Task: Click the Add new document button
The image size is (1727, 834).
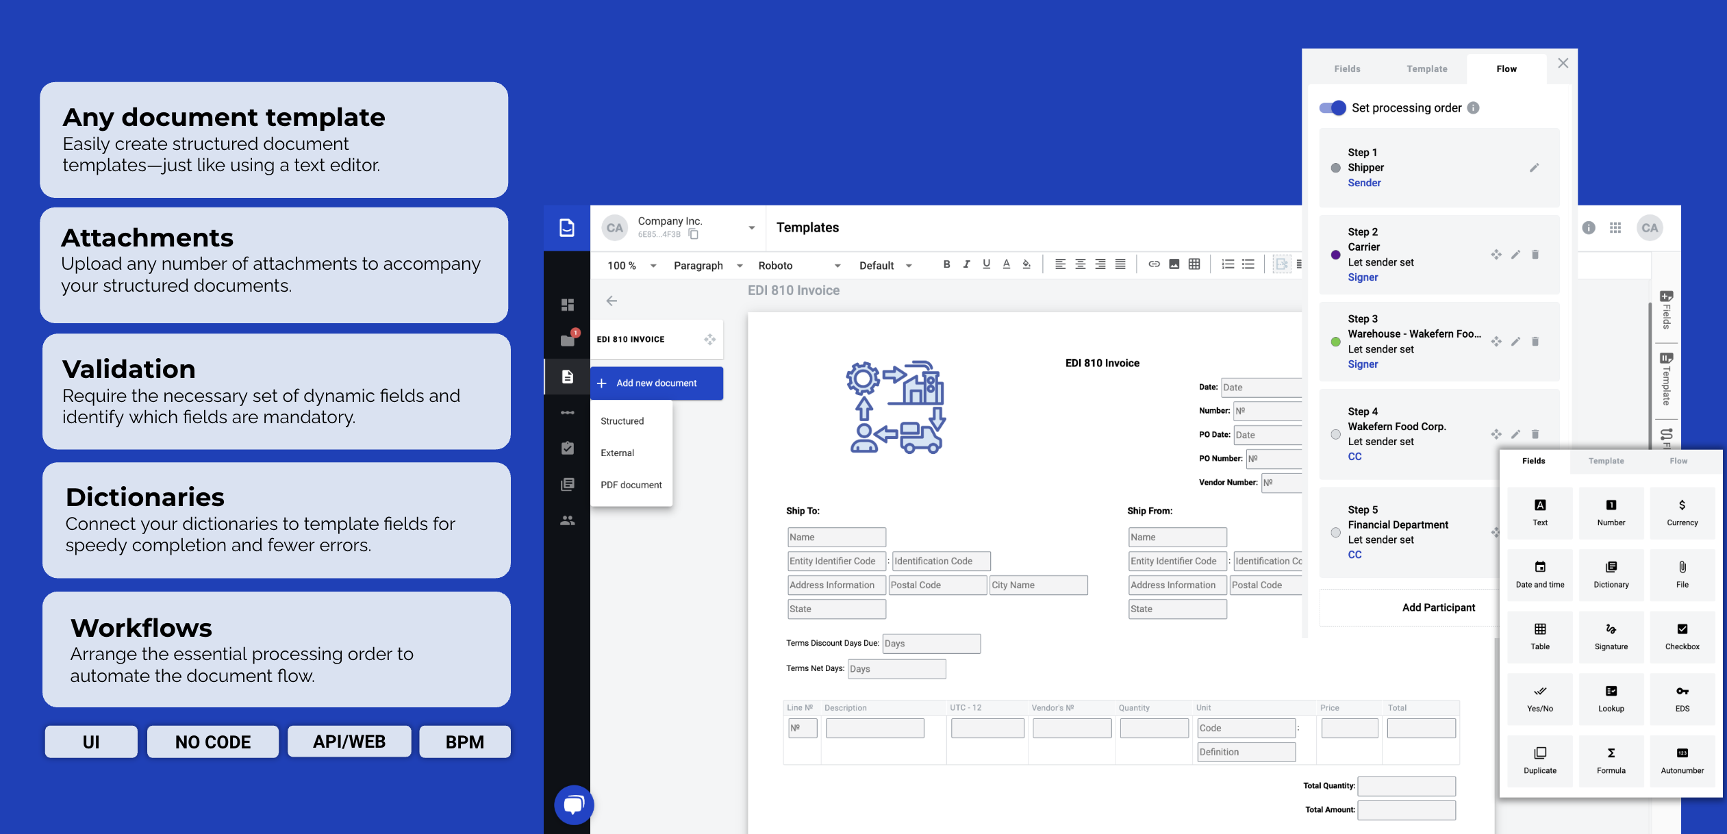Action: pyautogui.click(x=656, y=383)
